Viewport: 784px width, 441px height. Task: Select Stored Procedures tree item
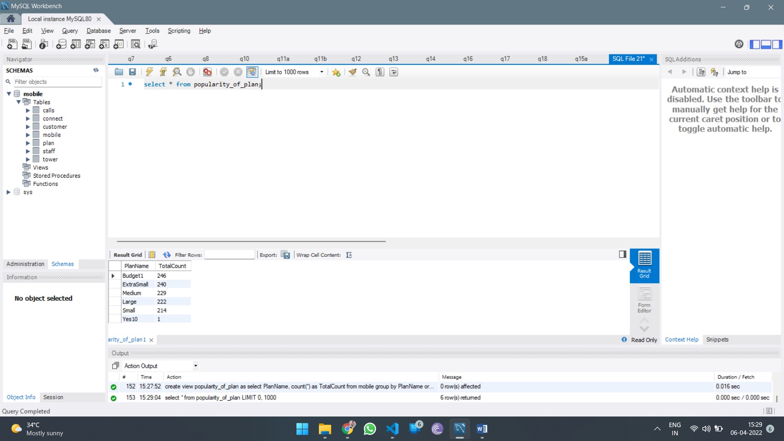[x=57, y=176]
